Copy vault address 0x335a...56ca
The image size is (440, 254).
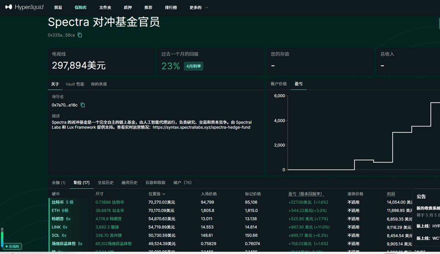click(80, 35)
